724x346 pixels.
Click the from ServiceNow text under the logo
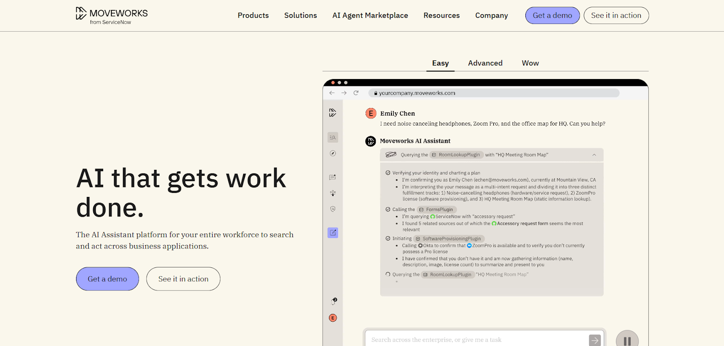coord(110,22)
